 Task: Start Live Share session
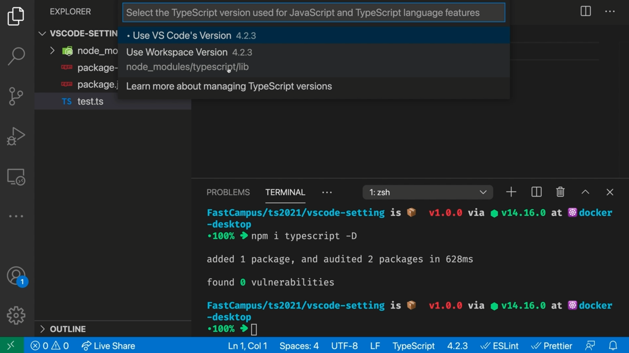click(x=108, y=346)
